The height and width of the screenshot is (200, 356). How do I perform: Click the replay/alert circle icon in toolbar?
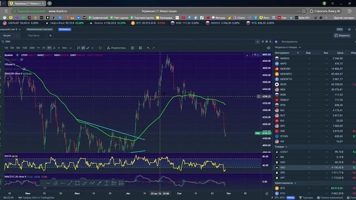tap(132, 48)
